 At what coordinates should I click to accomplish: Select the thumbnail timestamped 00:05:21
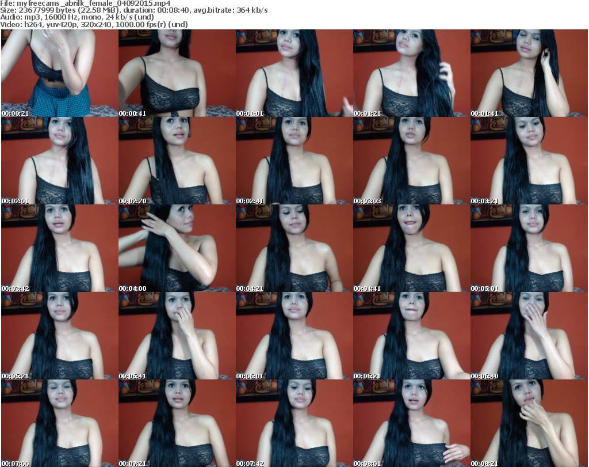pos(60,336)
